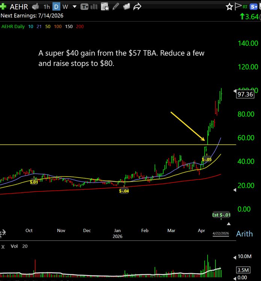Click the 97.36 last price label
261x281 pixels.
click(245, 94)
